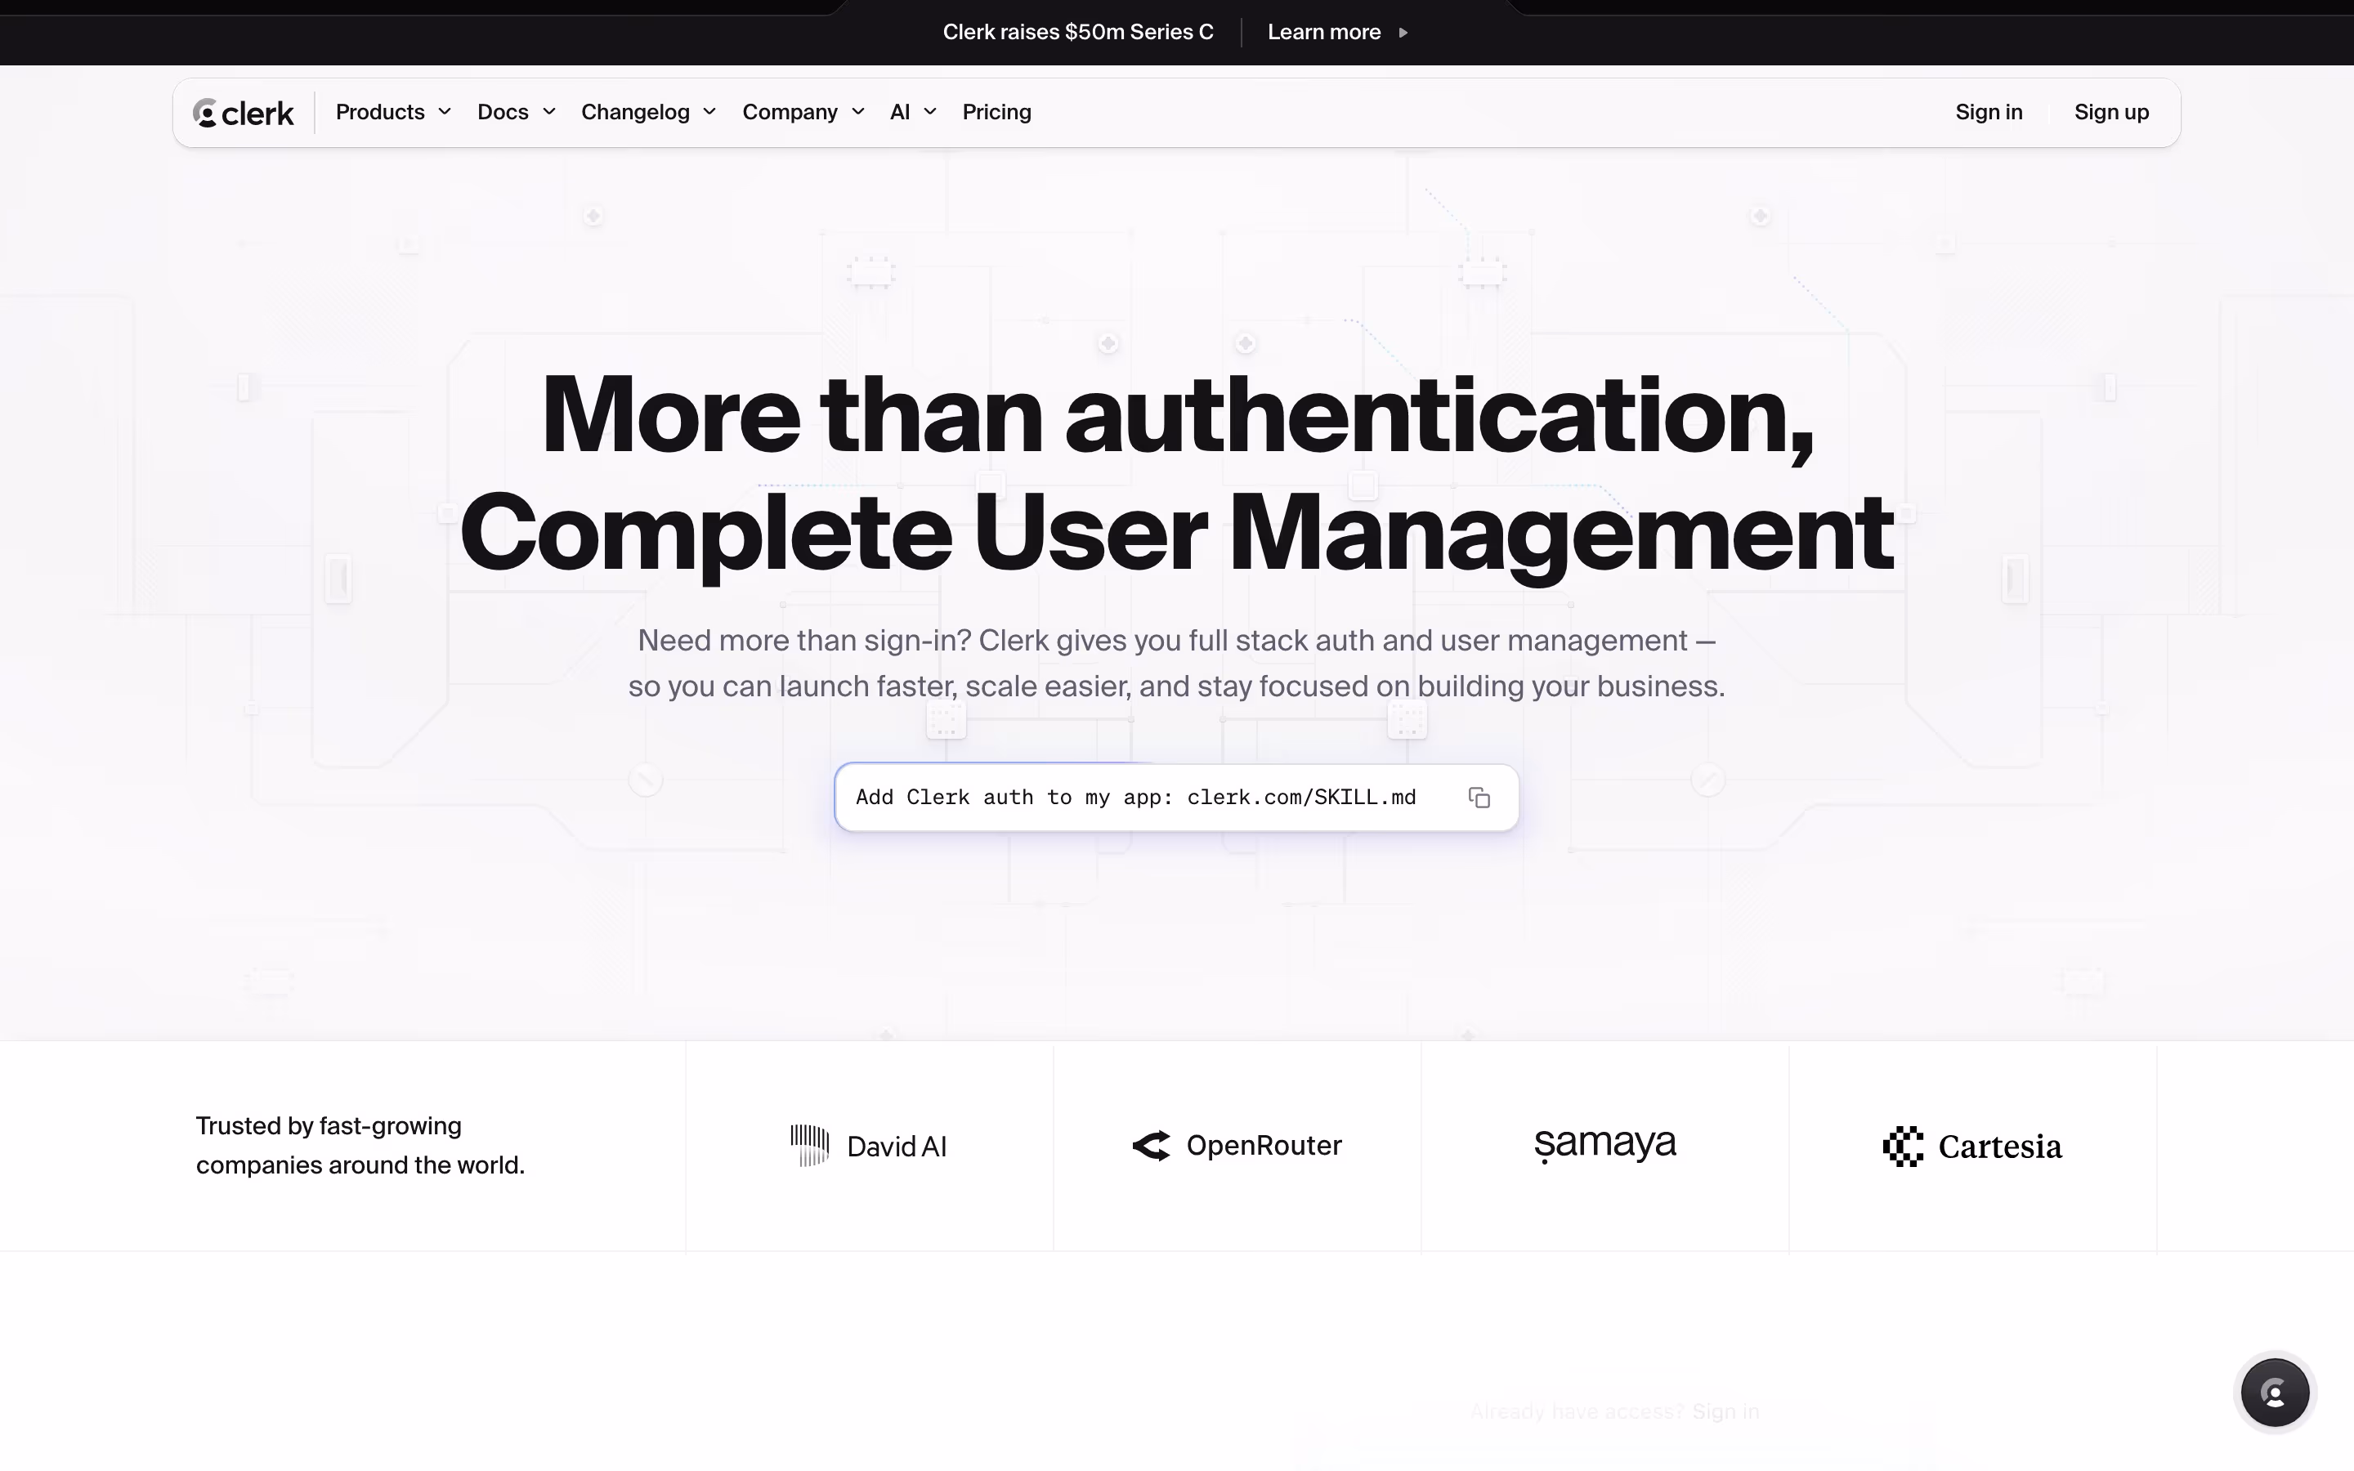Click the Series C announcement text
The height and width of the screenshot is (1471, 2354).
tap(1078, 32)
